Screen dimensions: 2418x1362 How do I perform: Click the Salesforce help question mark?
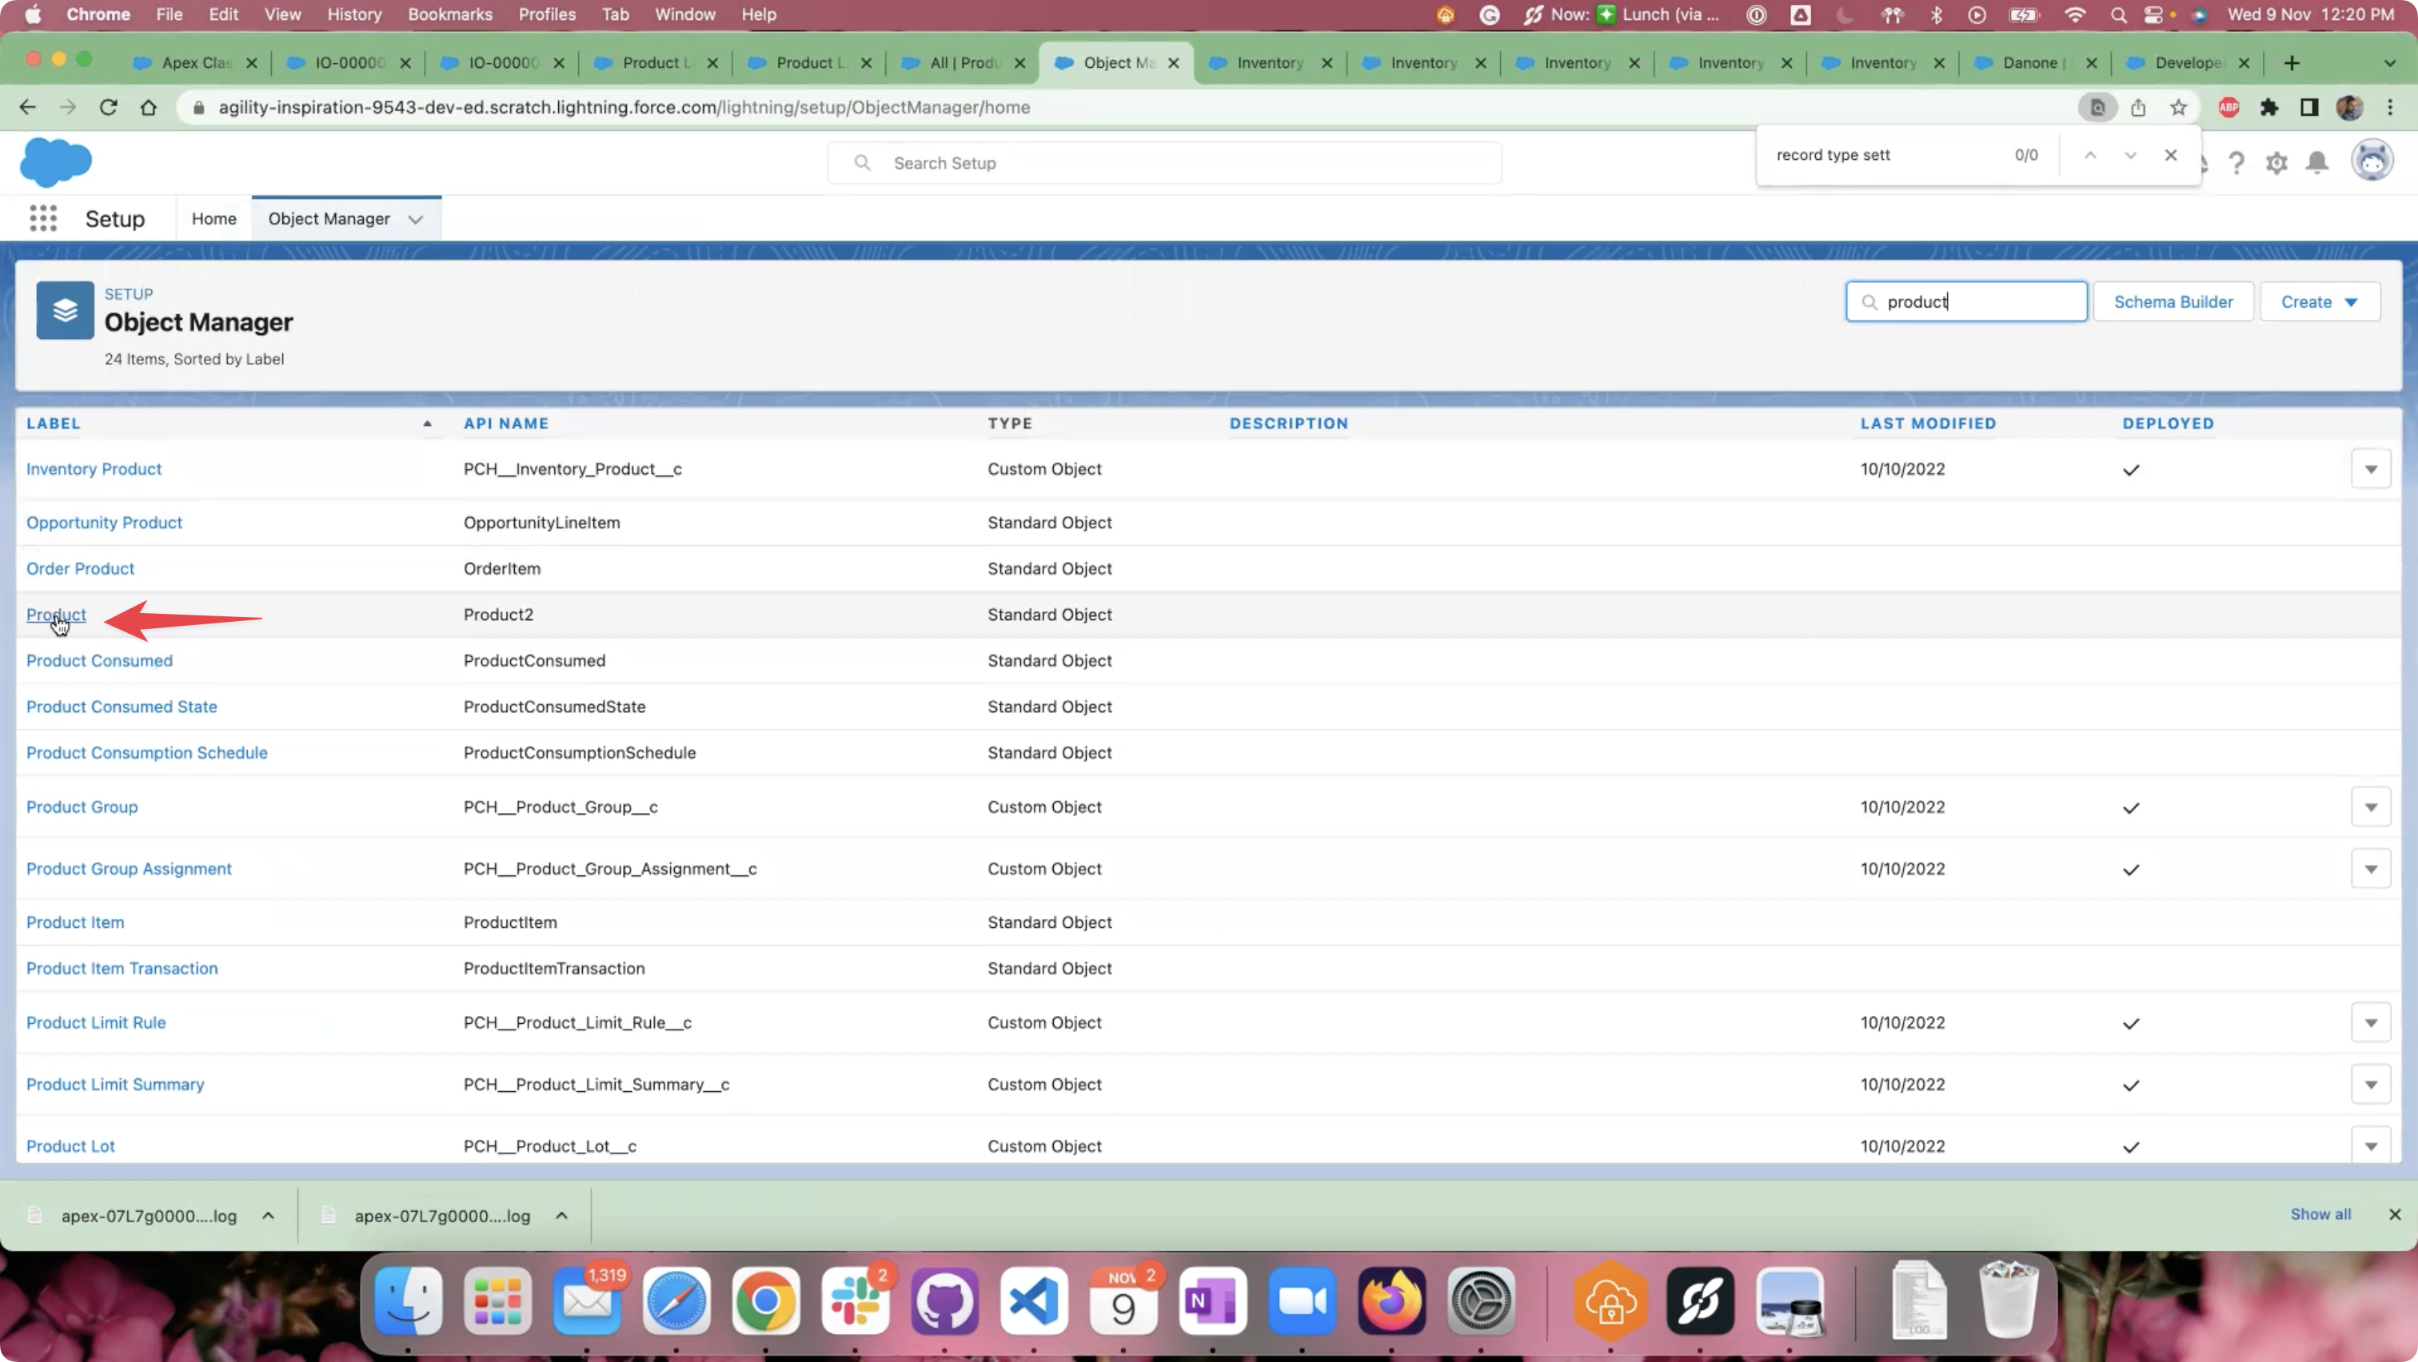[x=2236, y=163]
